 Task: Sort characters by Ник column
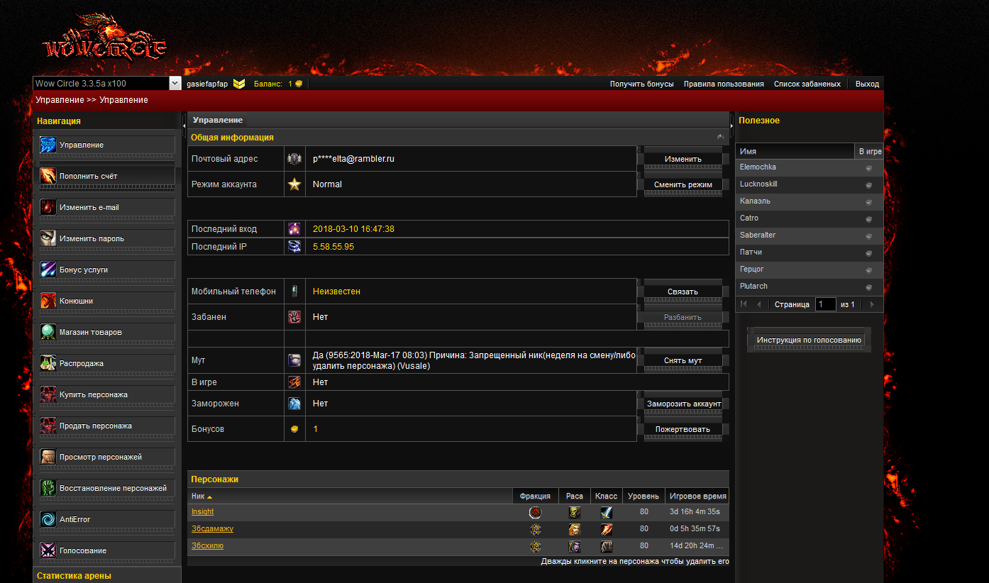198,496
